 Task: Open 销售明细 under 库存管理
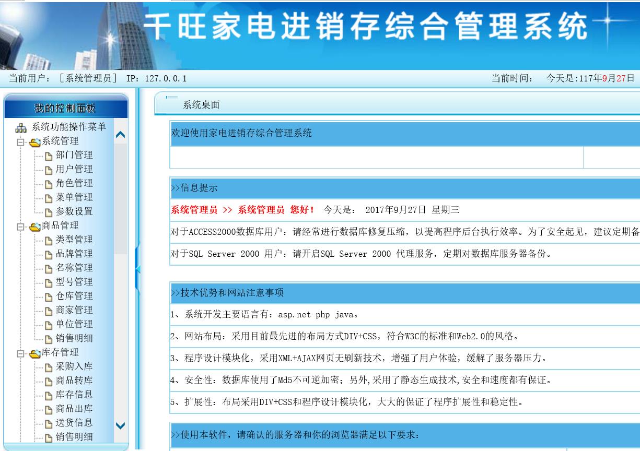(x=74, y=437)
